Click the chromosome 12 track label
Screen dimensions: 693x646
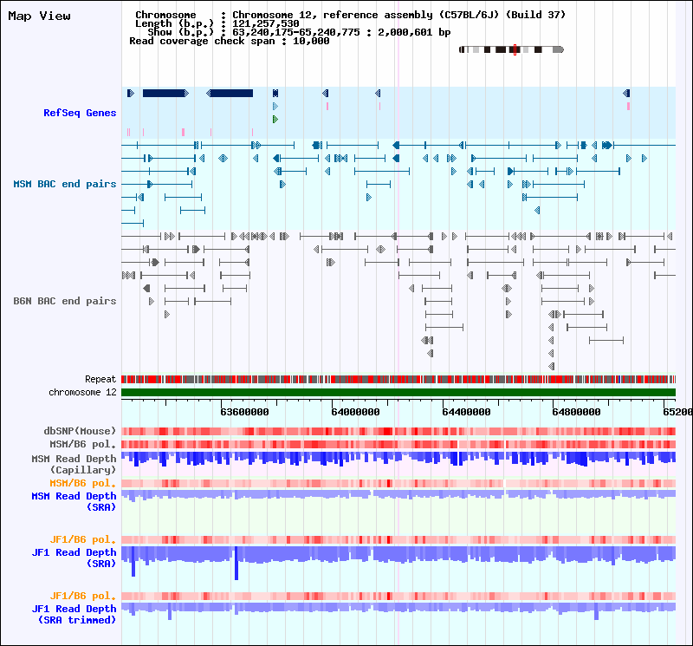[82, 393]
